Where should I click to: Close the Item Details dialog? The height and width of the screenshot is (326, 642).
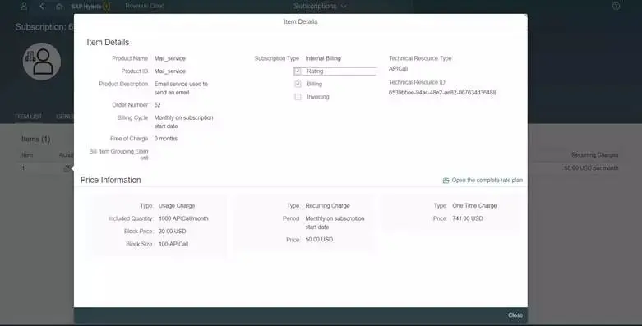pos(515,315)
